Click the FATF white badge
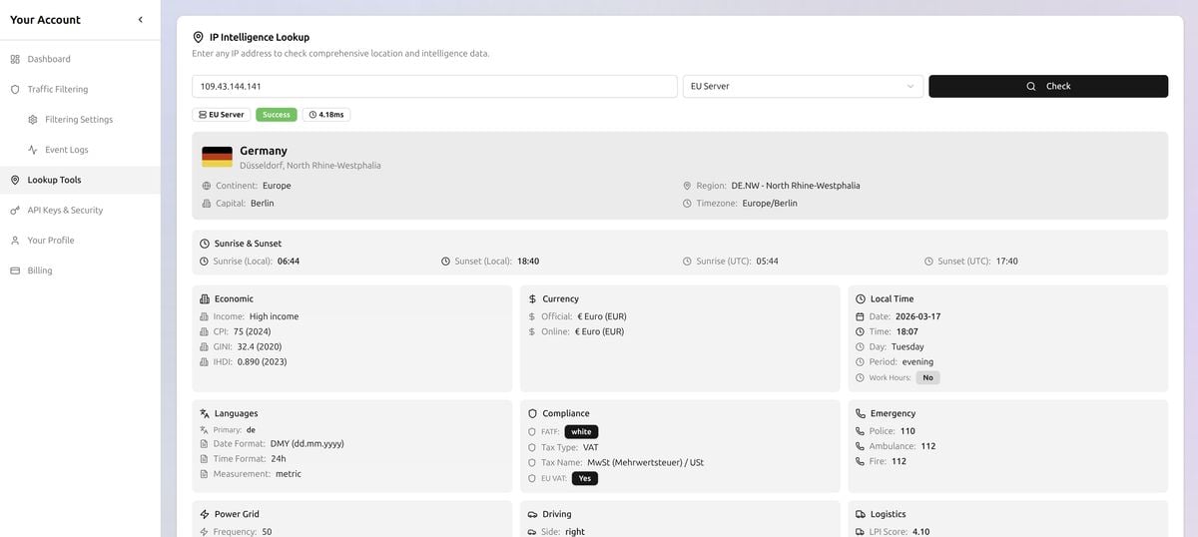 pyautogui.click(x=581, y=432)
